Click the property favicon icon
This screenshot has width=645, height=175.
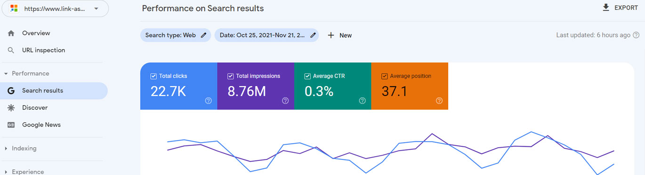(14, 8)
